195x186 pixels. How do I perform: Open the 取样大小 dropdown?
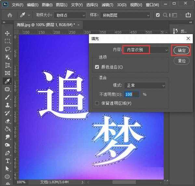(70, 15)
